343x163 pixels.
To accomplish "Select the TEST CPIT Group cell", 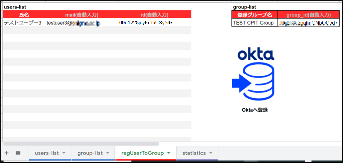I will coord(255,22).
